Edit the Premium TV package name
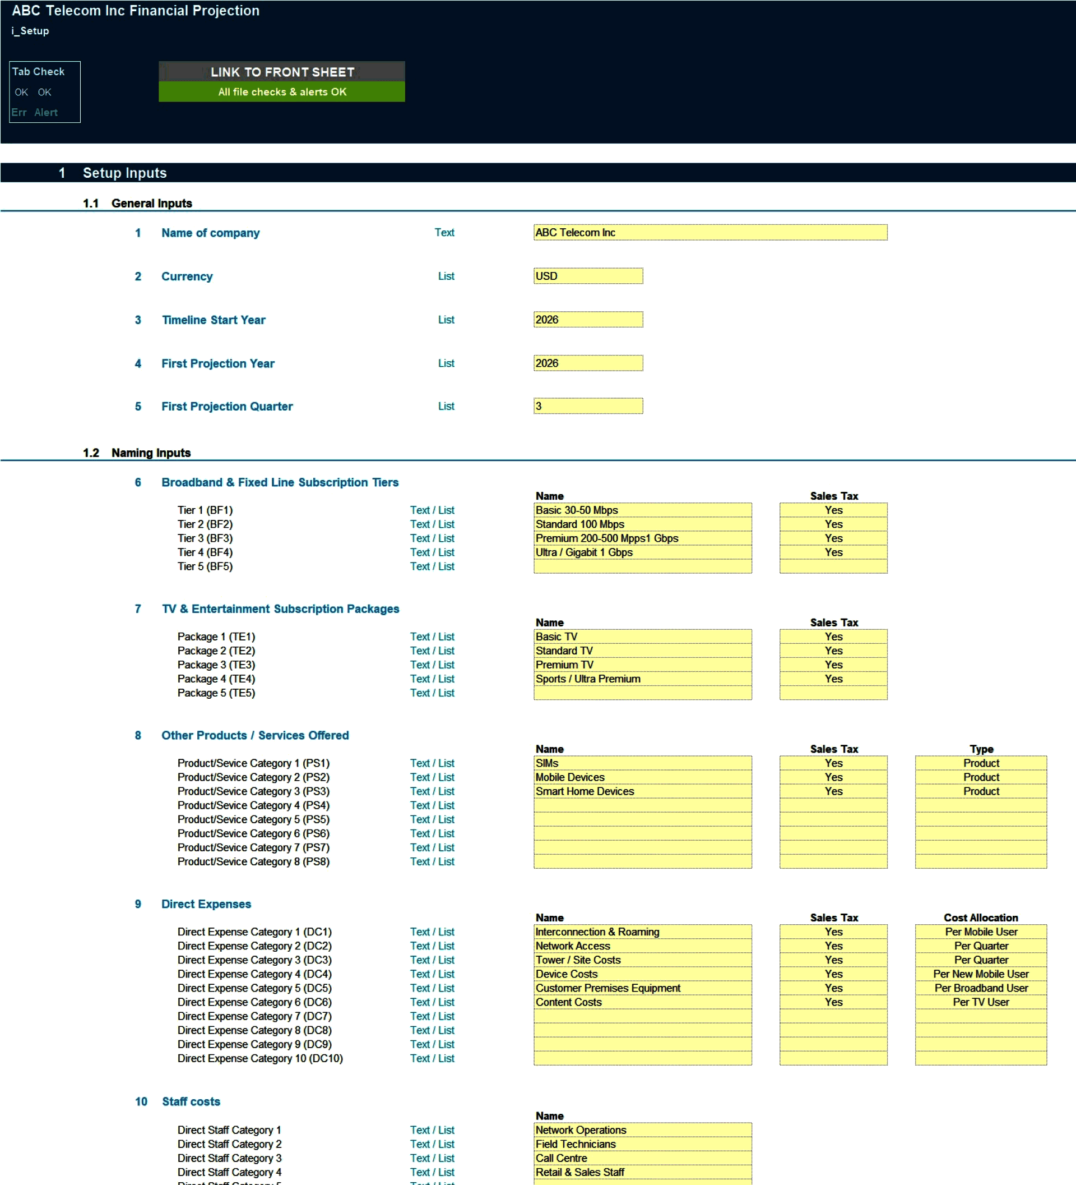The height and width of the screenshot is (1185, 1076). point(642,665)
